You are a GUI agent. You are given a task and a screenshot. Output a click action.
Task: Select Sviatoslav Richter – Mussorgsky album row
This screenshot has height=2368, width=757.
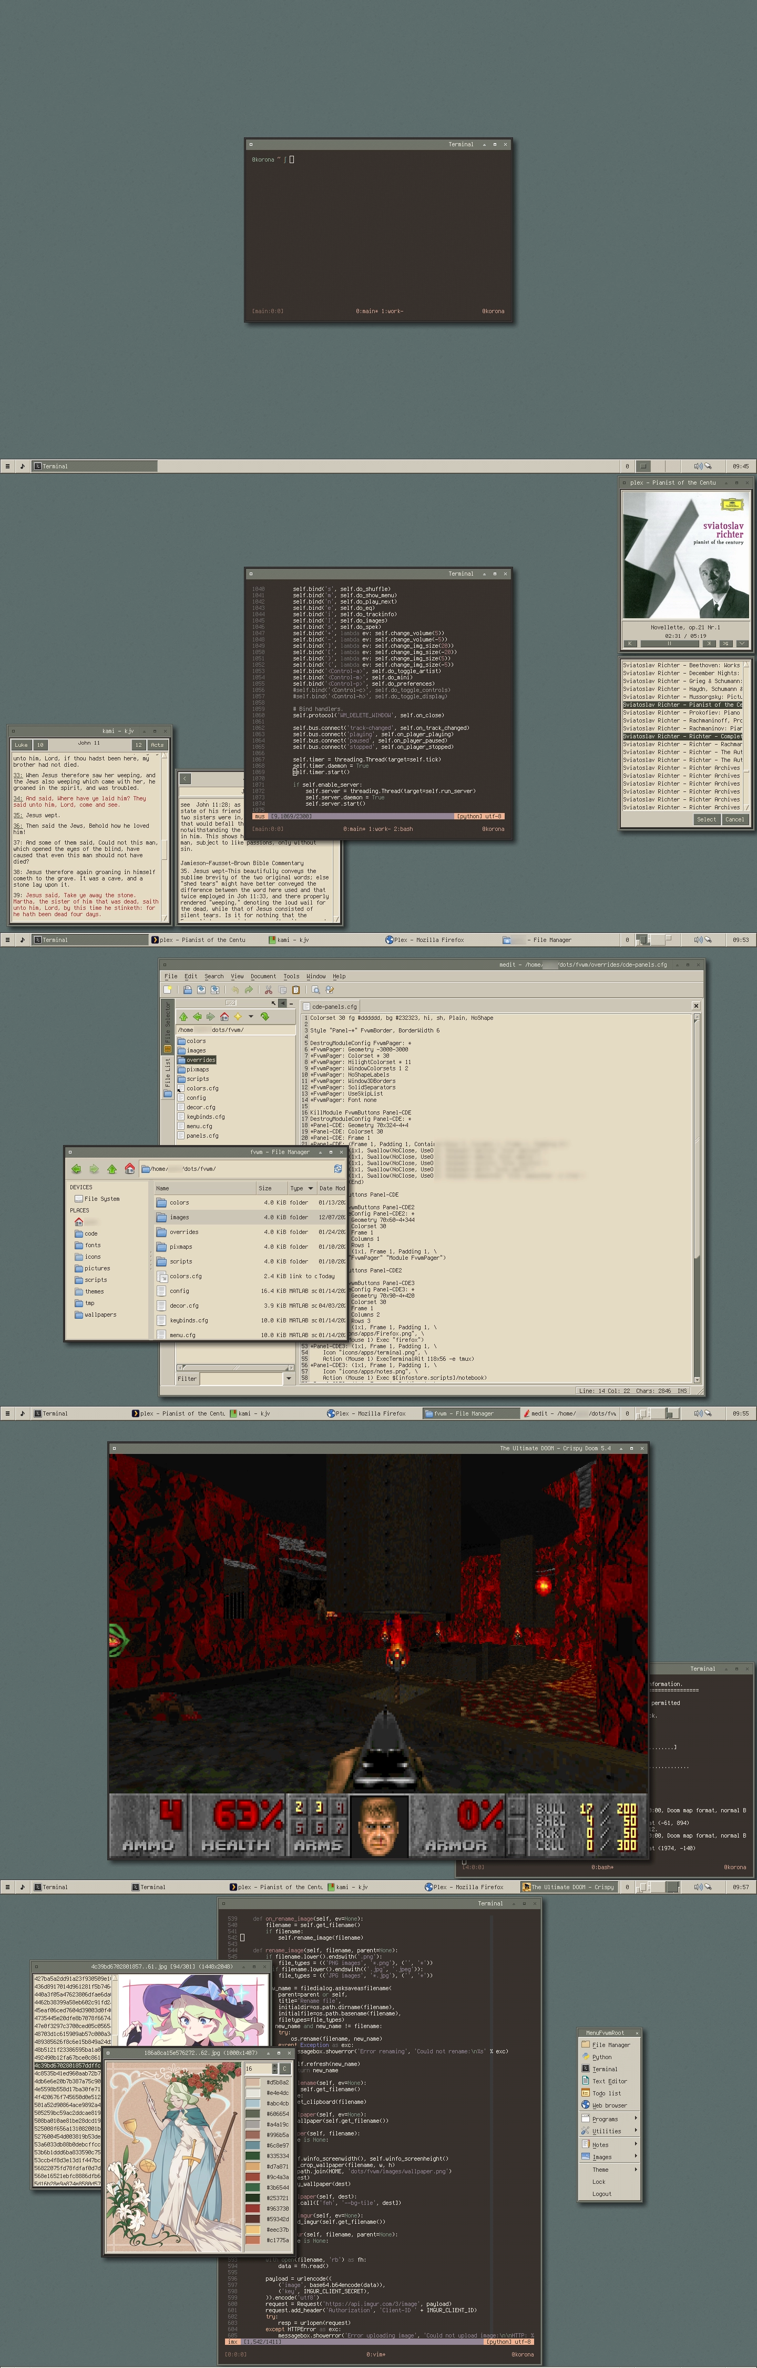(682, 697)
